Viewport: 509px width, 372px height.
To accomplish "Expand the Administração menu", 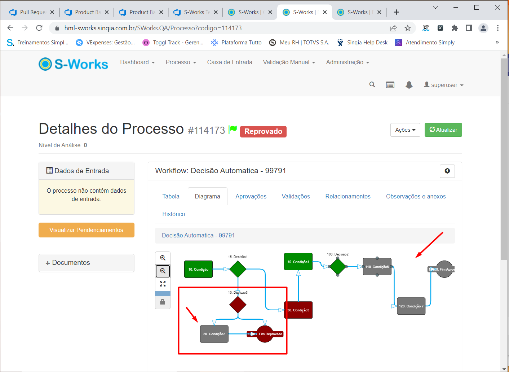I will point(348,62).
